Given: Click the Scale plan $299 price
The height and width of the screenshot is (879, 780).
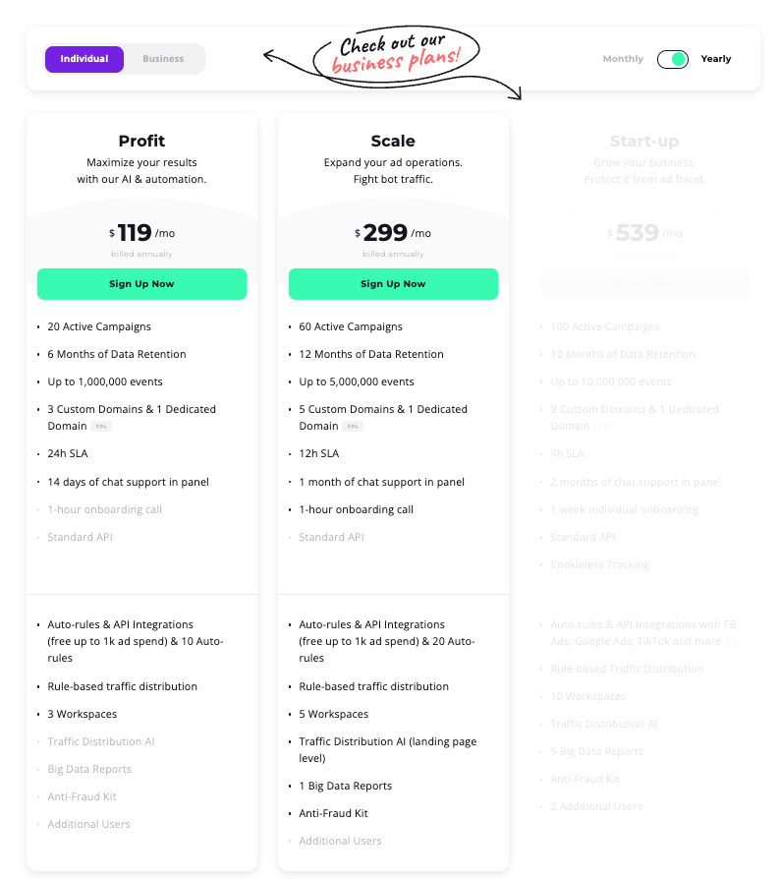Looking at the screenshot, I should click(x=386, y=233).
